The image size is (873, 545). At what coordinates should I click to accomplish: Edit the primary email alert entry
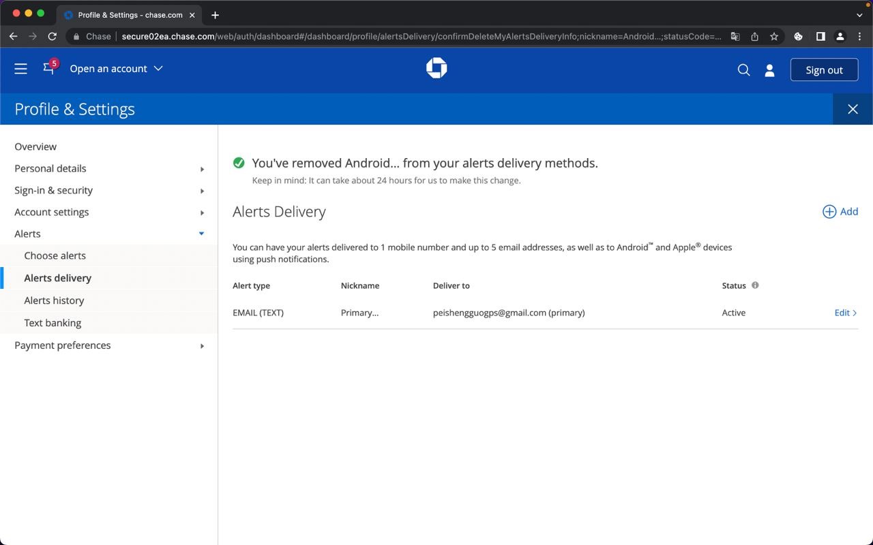pyautogui.click(x=845, y=313)
